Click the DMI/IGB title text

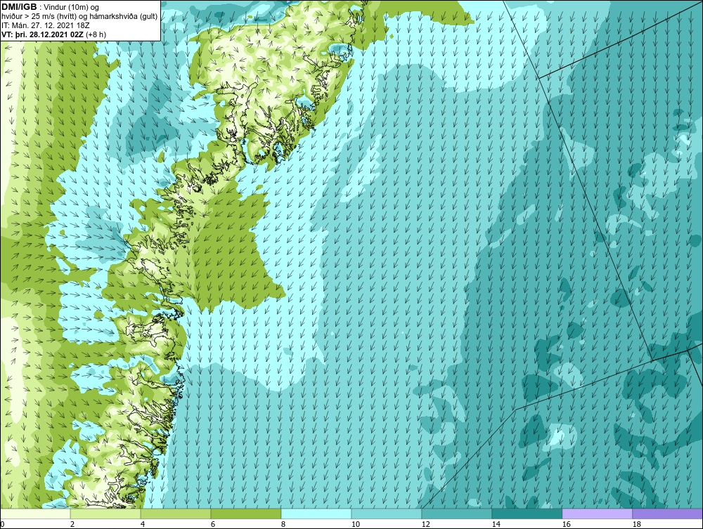19,7
